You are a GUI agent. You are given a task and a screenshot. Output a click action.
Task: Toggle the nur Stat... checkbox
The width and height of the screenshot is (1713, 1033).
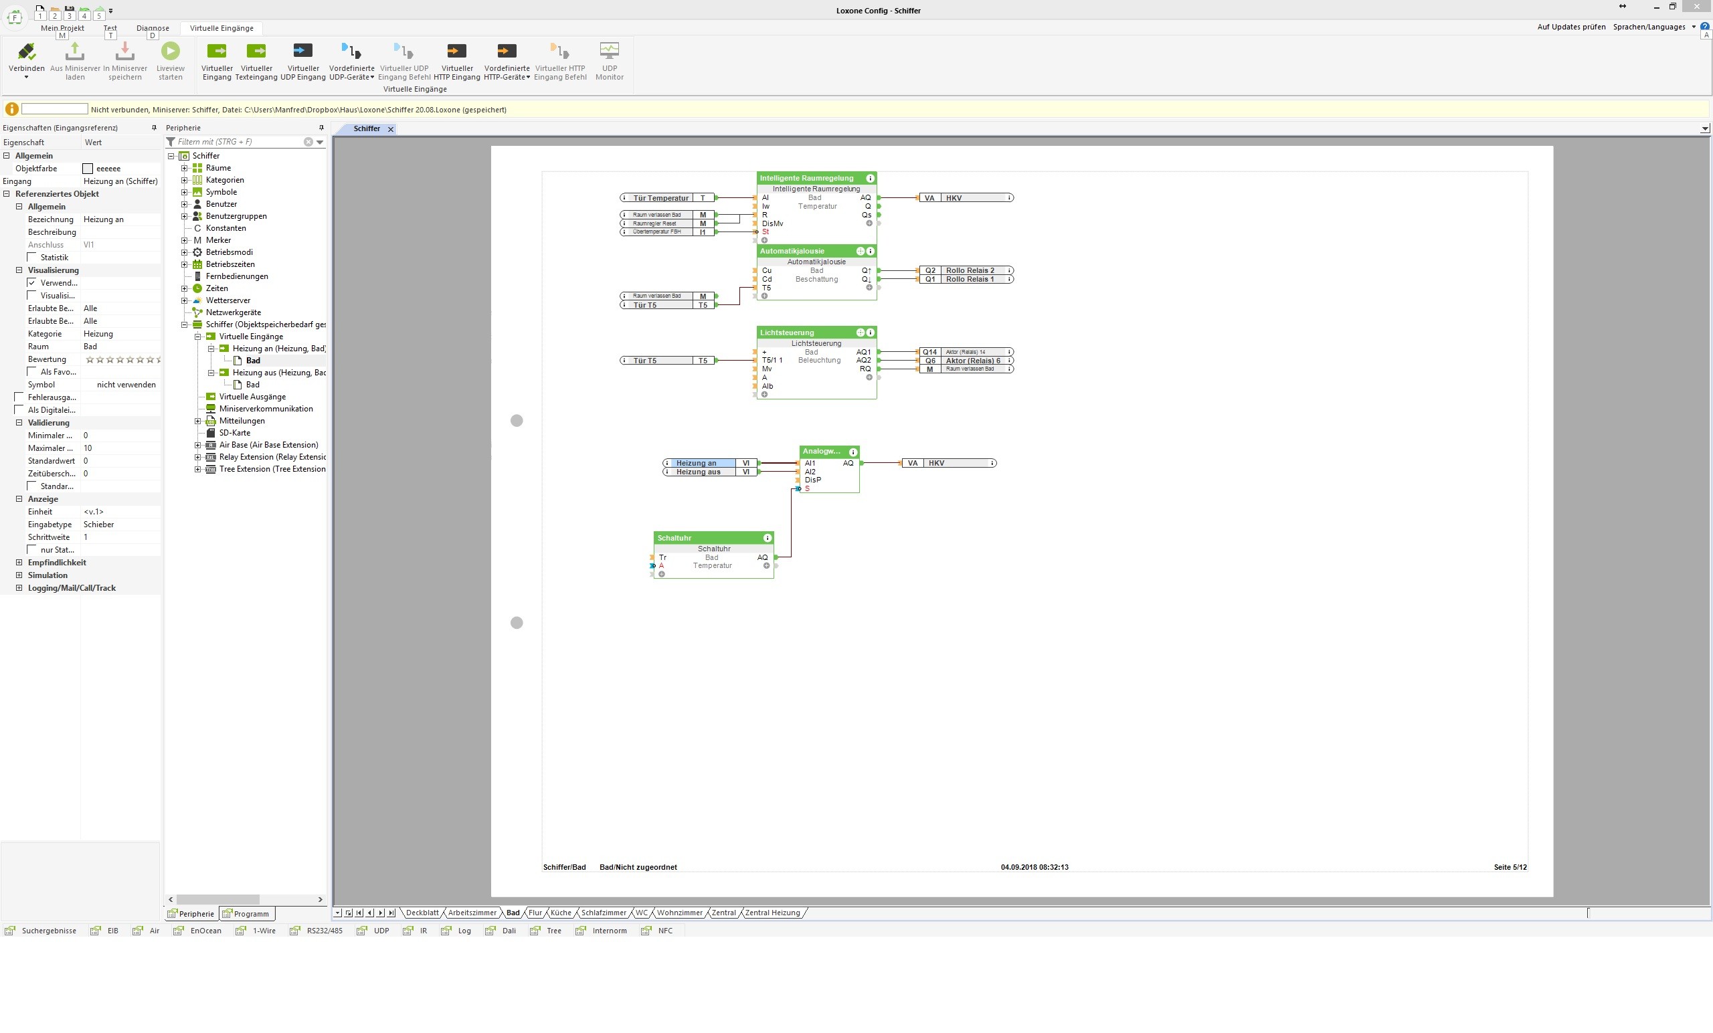coord(32,550)
